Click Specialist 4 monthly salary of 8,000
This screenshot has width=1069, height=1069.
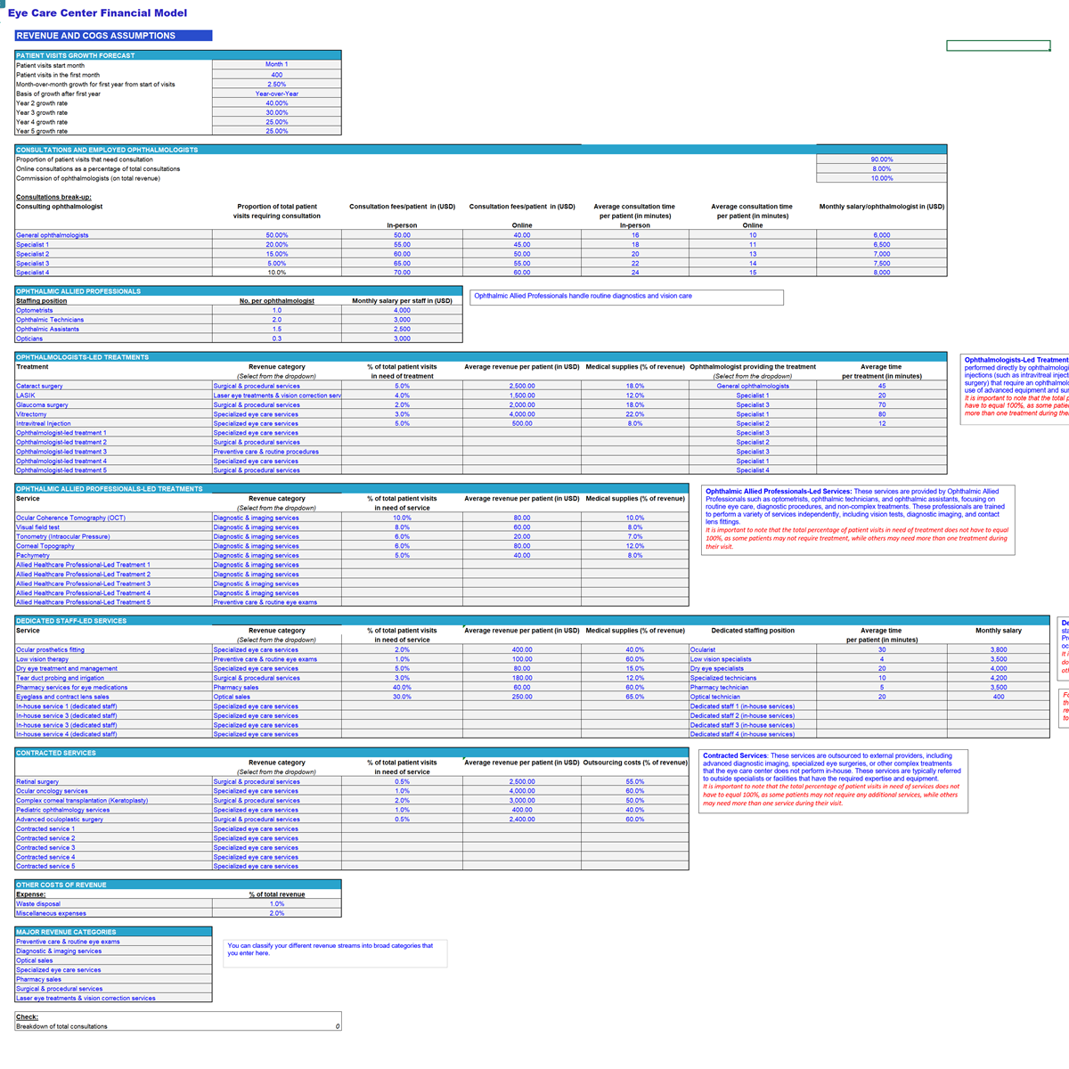(x=881, y=273)
